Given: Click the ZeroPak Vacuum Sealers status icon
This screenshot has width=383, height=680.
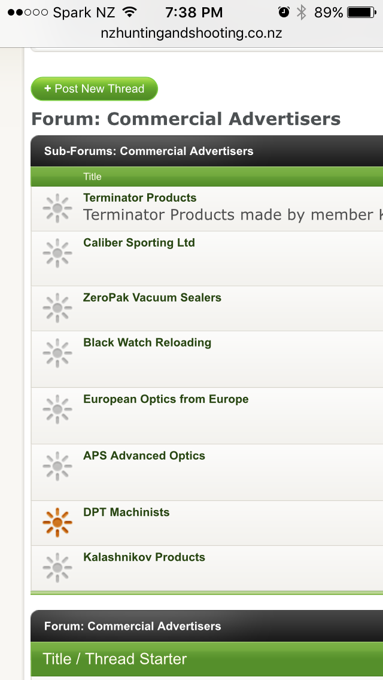Looking at the screenshot, I should click(57, 308).
